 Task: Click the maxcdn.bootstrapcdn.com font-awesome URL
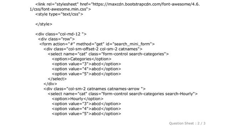click(146, 4)
